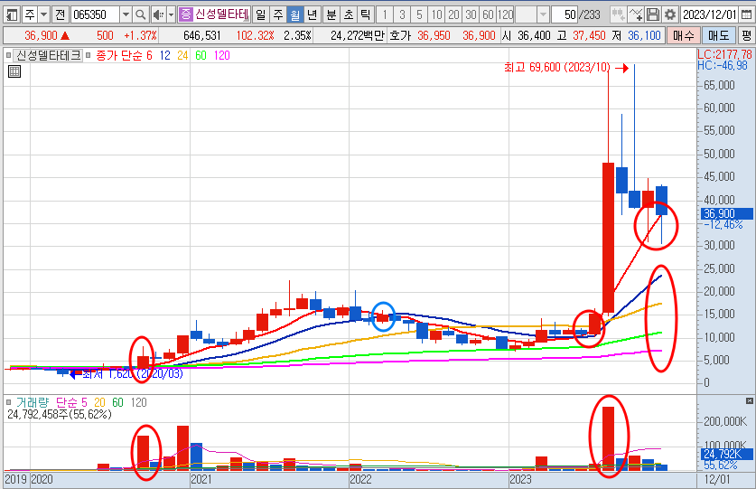Toggle the left side panel icon

click(x=12, y=15)
